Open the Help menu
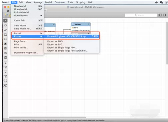This screenshot has height=122, width=168. click(91, 2)
